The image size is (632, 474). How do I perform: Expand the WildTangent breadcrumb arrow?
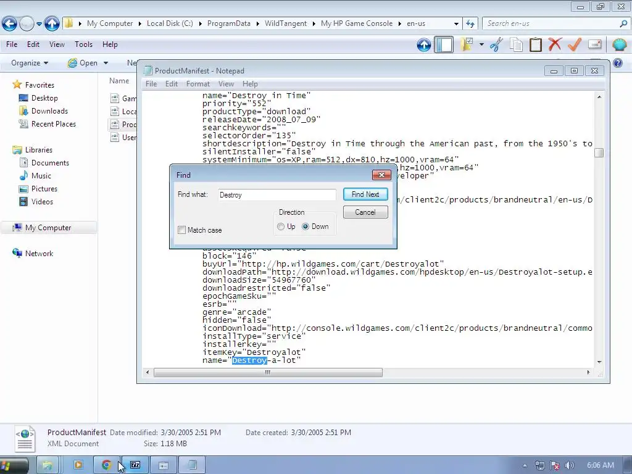point(314,24)
